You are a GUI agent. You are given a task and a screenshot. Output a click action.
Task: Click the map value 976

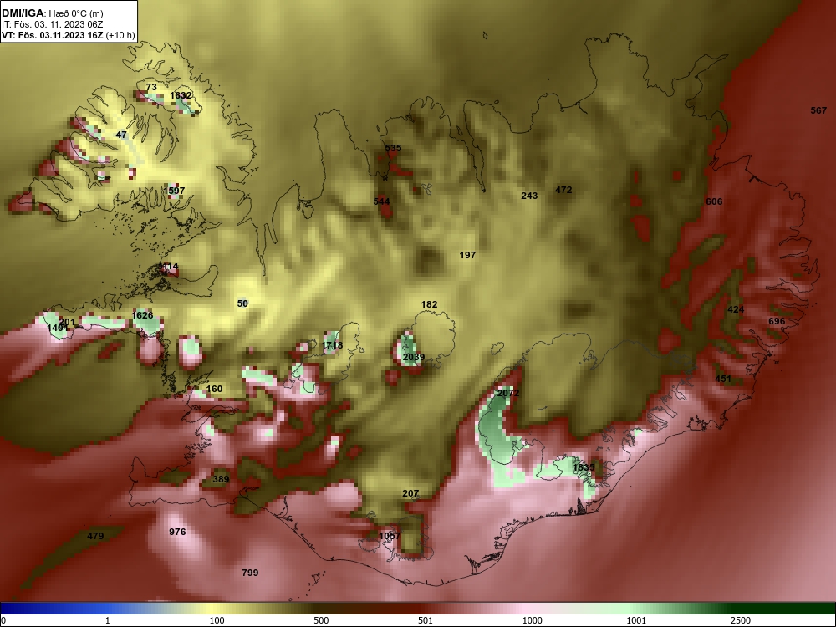point(177,532)
